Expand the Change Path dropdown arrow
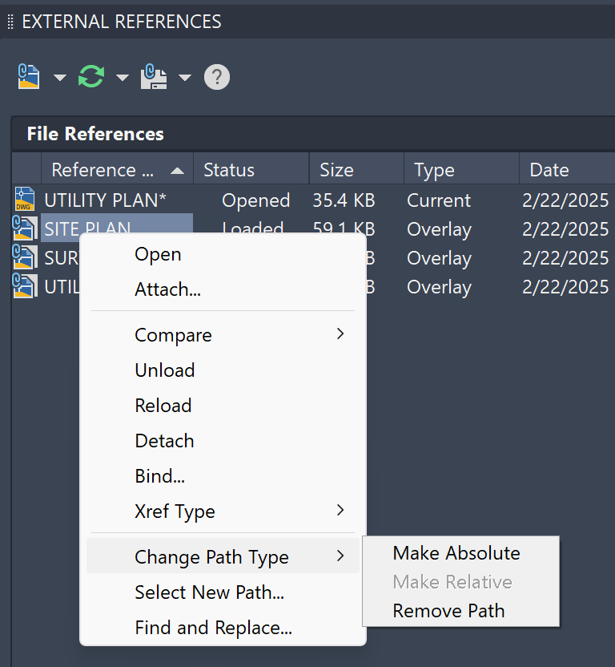Screen dimensions: 615x667 (184, 78)
